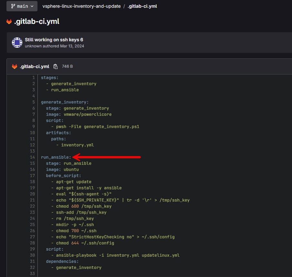Select line number 1 in the gutter

pyautogui.click(x=34, y=77)
